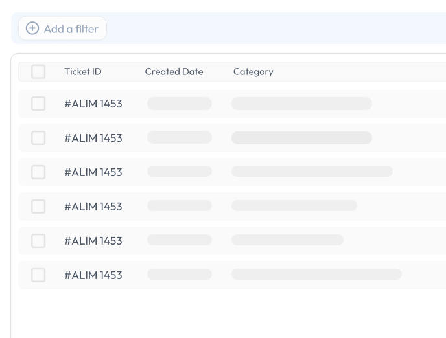Toggle the select-all checkbox in the table header
The image size is (446, 338).
[x=38, y=72]
